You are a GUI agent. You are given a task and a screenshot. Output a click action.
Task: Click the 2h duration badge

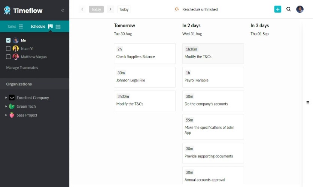coord(119,49)
